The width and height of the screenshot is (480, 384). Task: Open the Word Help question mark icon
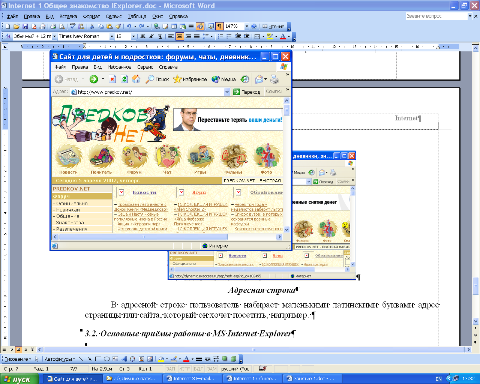click(254, 26)
